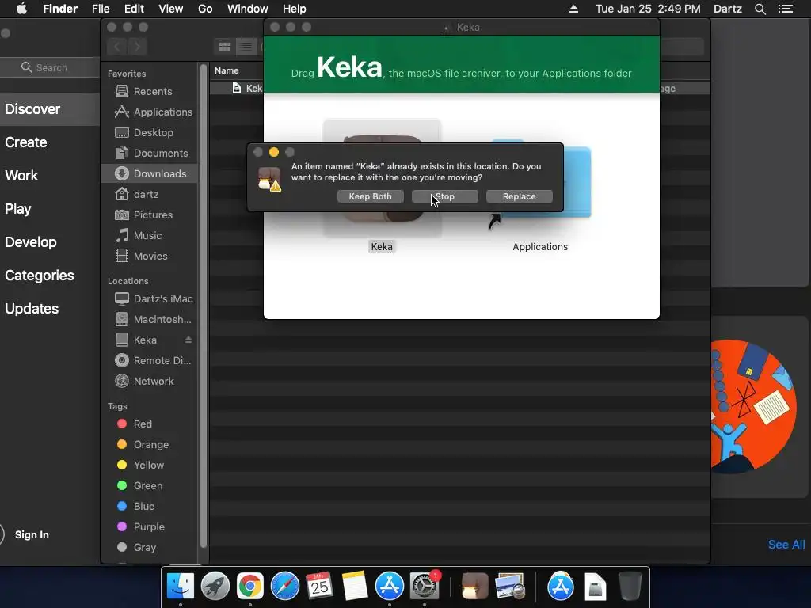Screen dimensions: 811x608
Task: Confirm Replace in the Keka dialog
Action: point(520,196)
